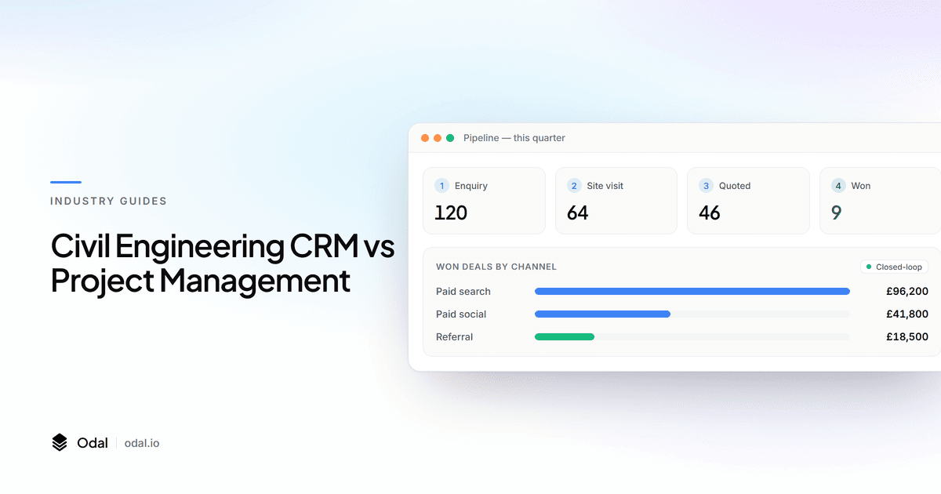The width and height of the screenshot is (941, 494).
Task: Click the Closed-loop status badge
Action: (x=894, y=267)
